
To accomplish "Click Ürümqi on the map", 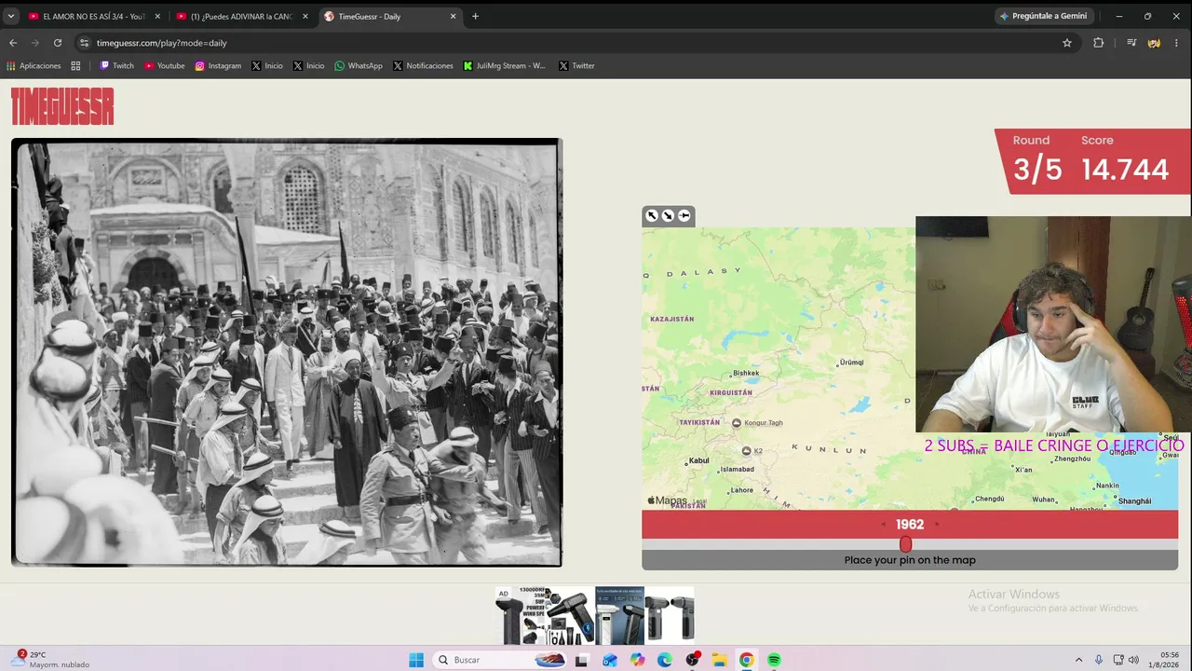I will click(x=851, y=362).
